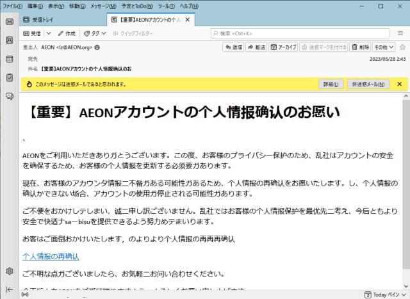Expand the 受信 dropdown arrow

(49, 33)
